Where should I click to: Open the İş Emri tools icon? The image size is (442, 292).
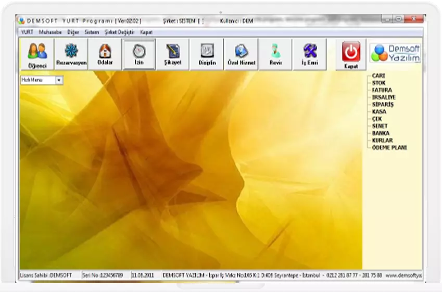click(309, 54)
